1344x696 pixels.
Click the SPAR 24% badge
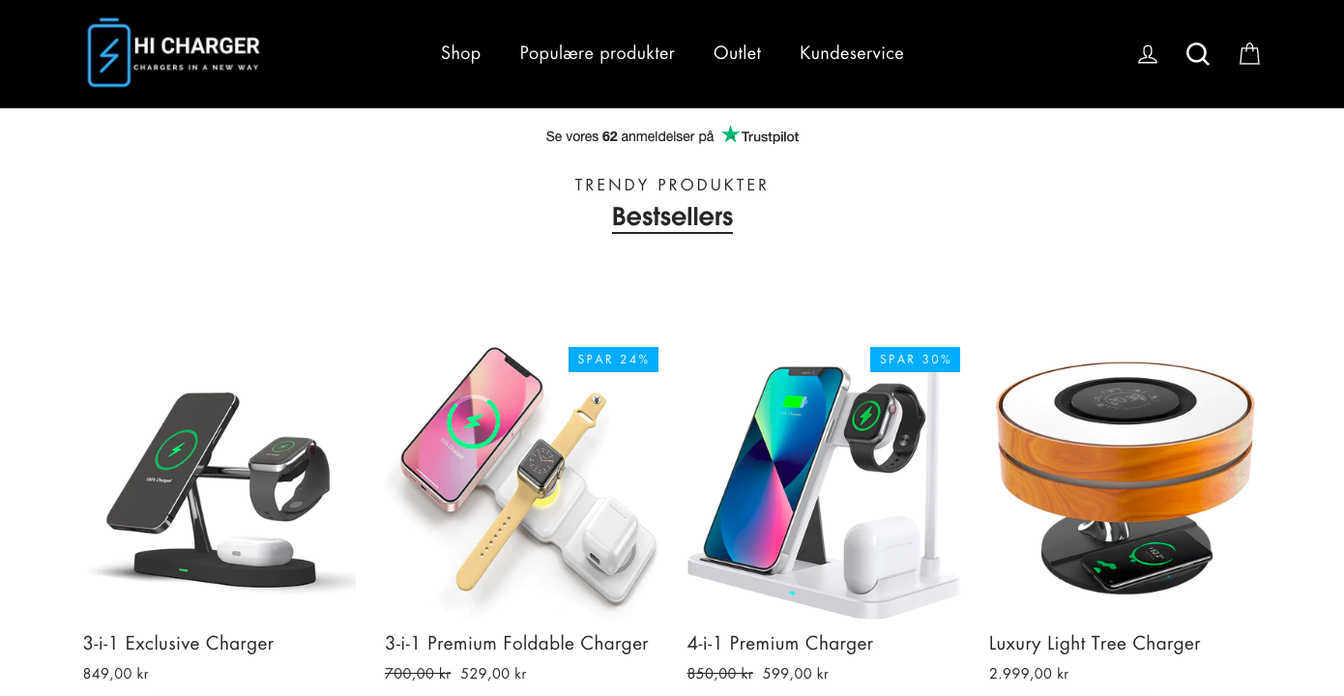click(613, 360)
